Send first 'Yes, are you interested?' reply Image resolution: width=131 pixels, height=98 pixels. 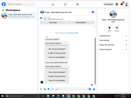pos(57,49)
